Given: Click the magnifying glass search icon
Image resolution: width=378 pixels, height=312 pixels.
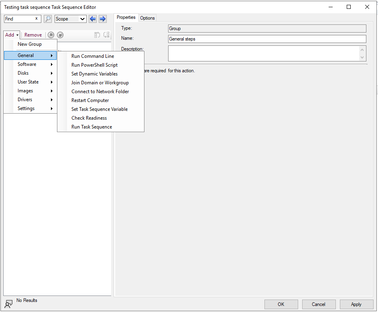Looking at the screenshot, I should (48, 19).
